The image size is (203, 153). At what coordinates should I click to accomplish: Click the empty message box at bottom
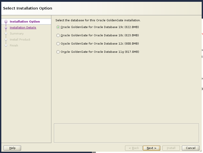point(126,133)
